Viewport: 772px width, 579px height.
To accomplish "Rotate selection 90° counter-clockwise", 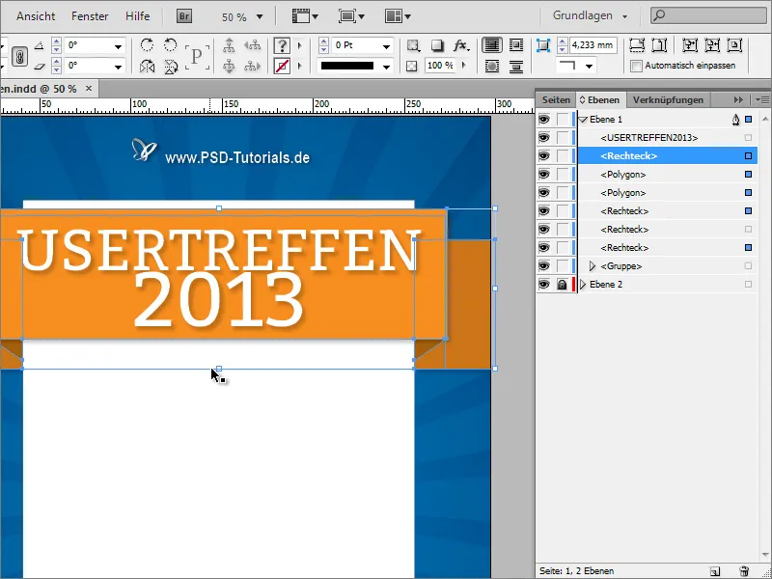I will click(x=171, y=45).
